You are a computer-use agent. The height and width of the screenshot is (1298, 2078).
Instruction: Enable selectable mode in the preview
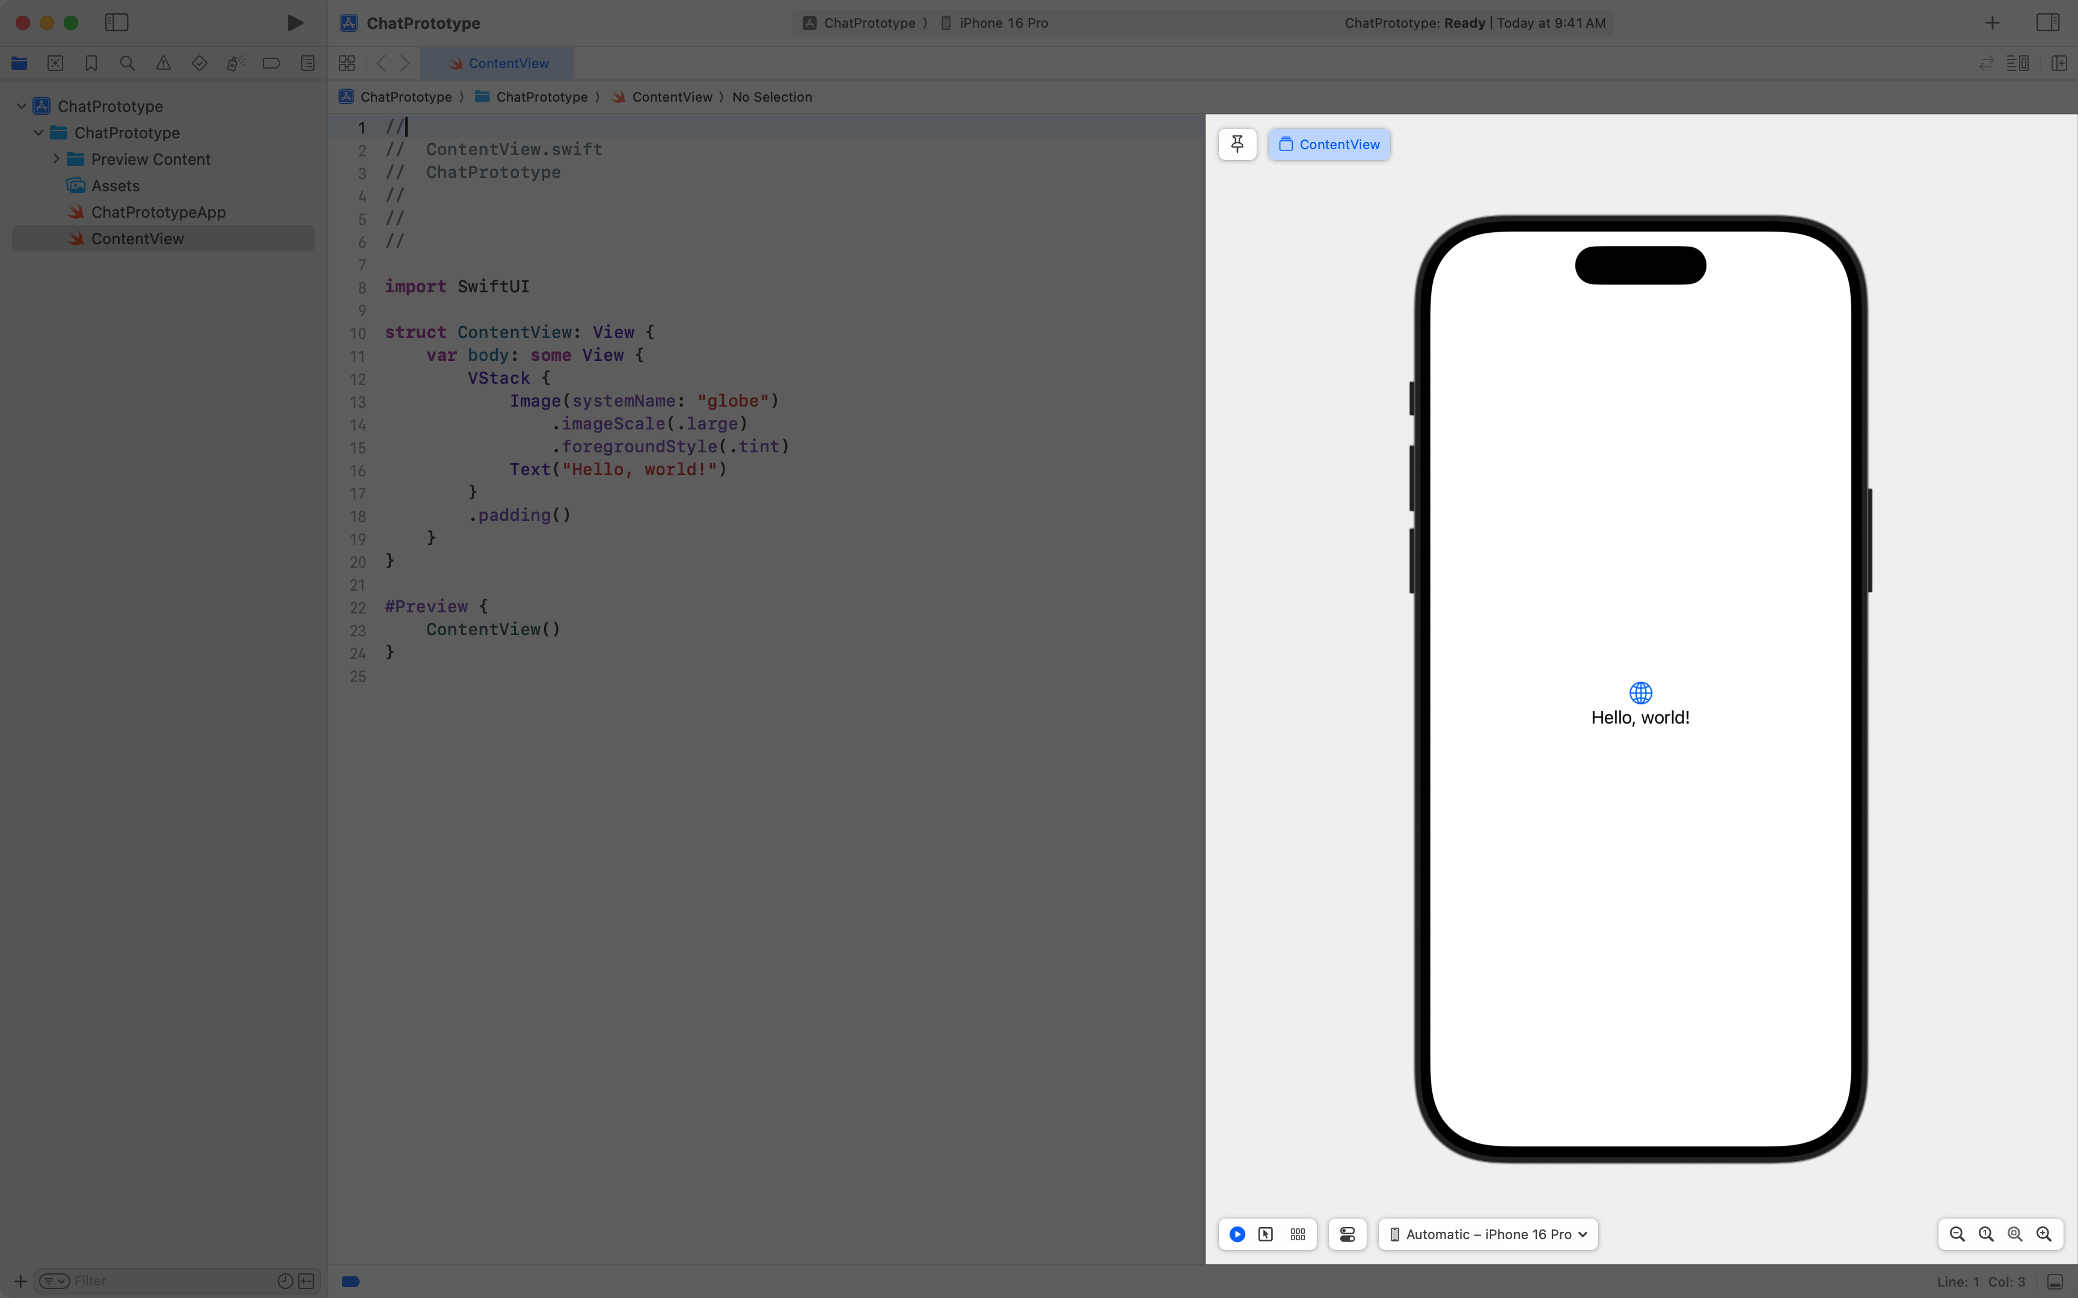[x=1266, y=1234]
